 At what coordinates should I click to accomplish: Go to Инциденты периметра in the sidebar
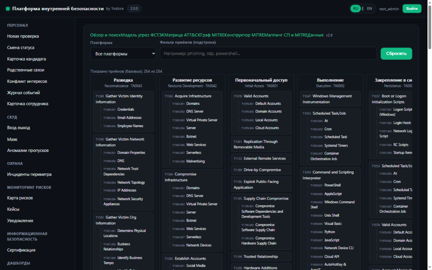(29, 175)
